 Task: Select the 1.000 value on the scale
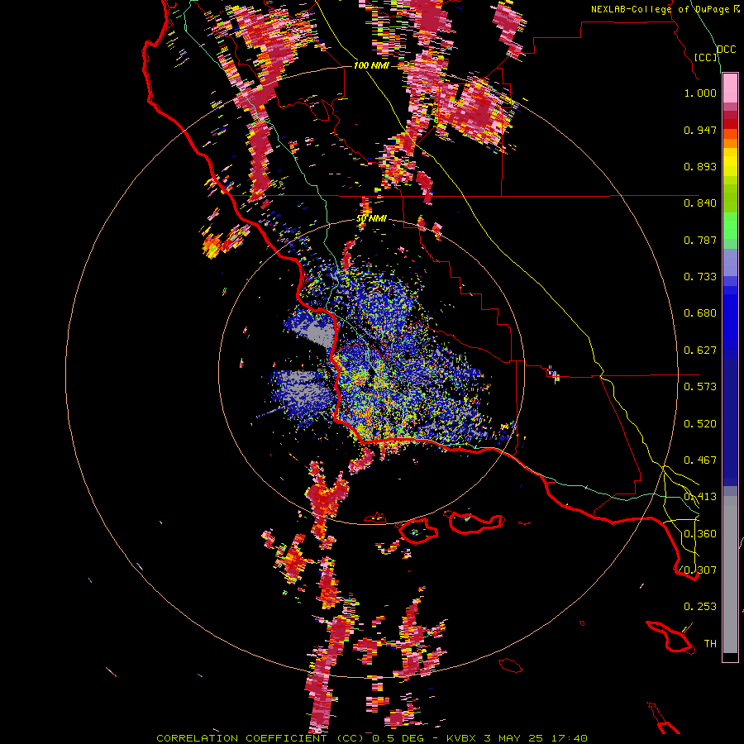[x=700, y=93]
